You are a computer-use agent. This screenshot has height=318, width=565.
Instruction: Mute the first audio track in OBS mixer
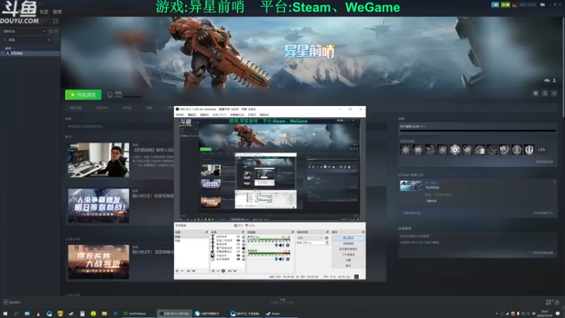click(x=281, y=245)
